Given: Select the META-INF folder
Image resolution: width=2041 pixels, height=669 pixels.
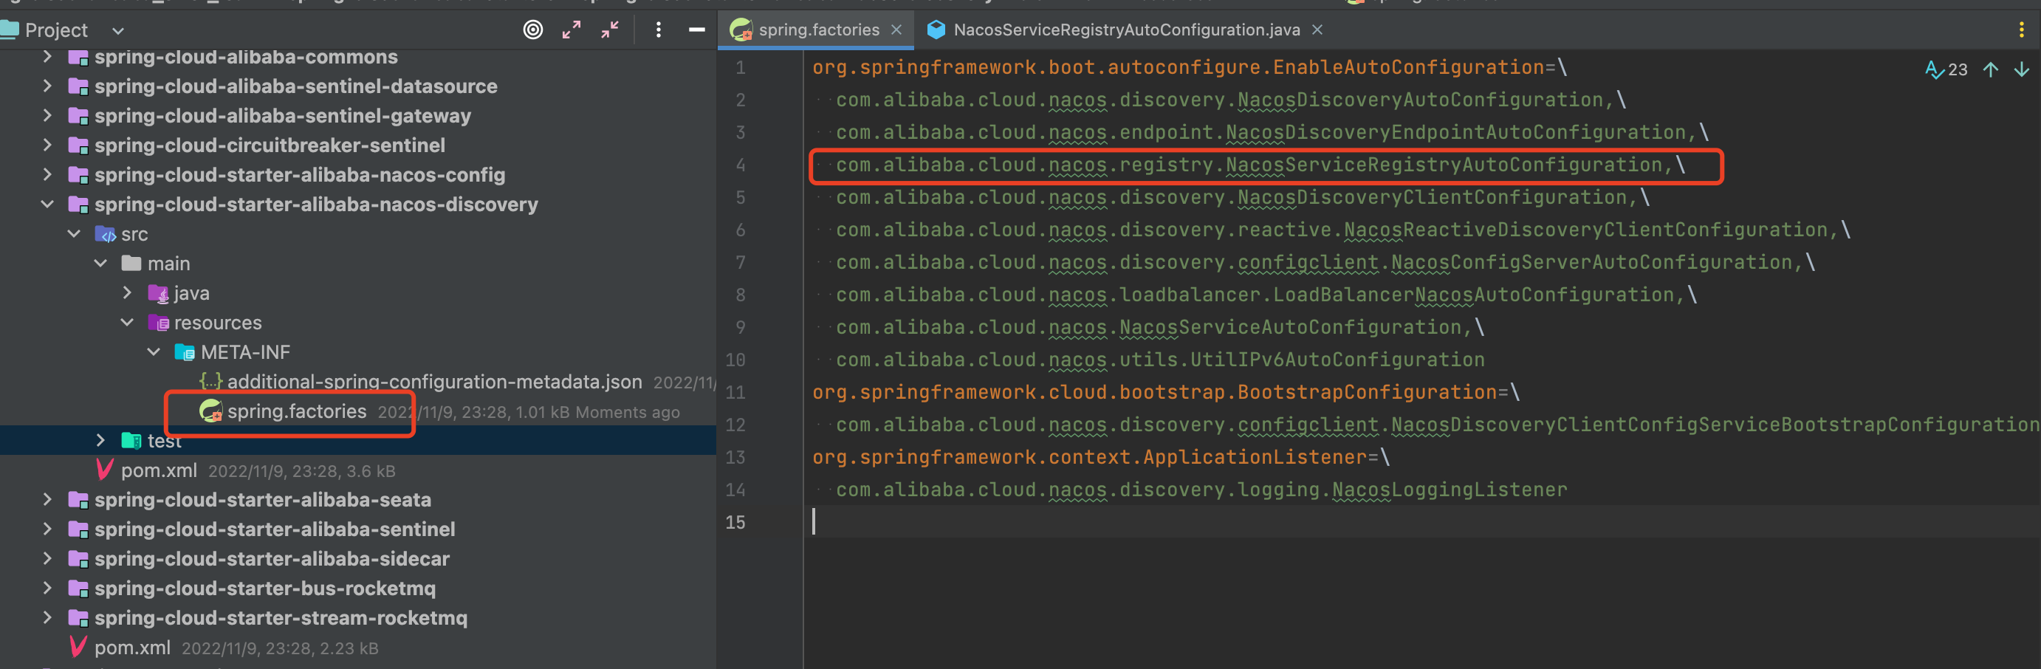Looking at the screenshot, I should [245, 352].
